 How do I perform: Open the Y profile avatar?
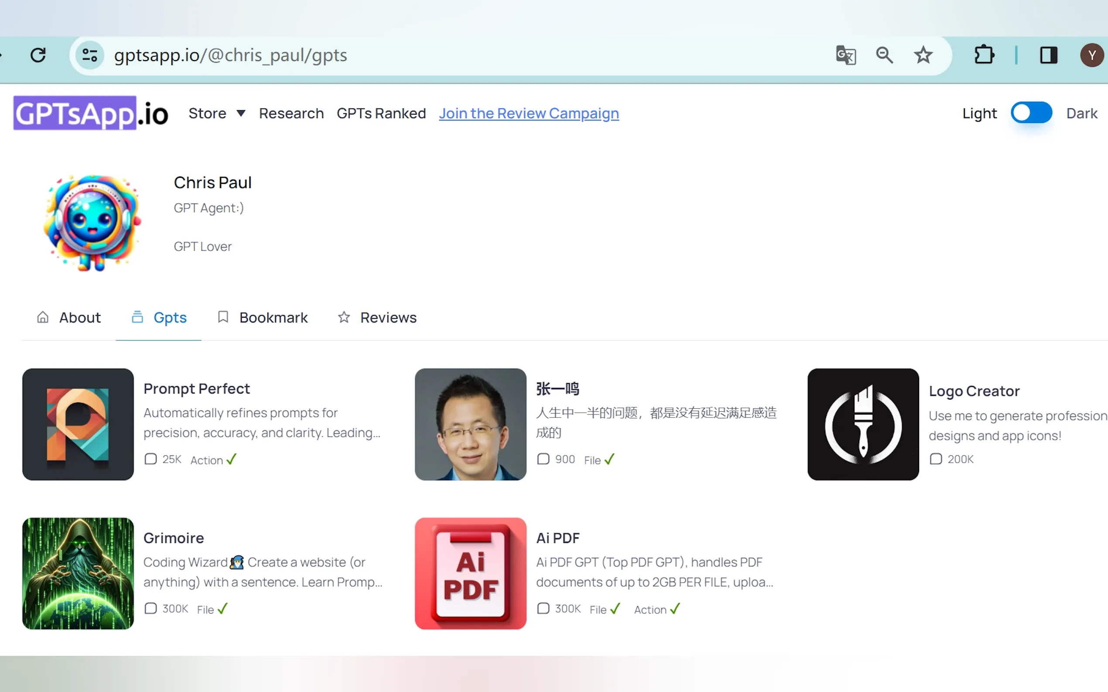(x=1091, y=55)
